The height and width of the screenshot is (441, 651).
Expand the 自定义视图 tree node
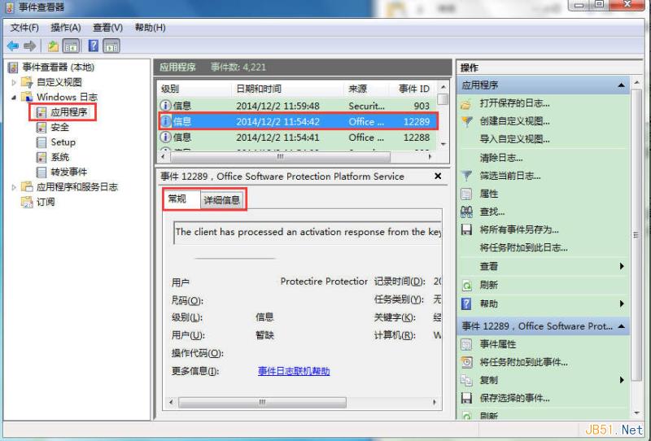tap(14, 82)
